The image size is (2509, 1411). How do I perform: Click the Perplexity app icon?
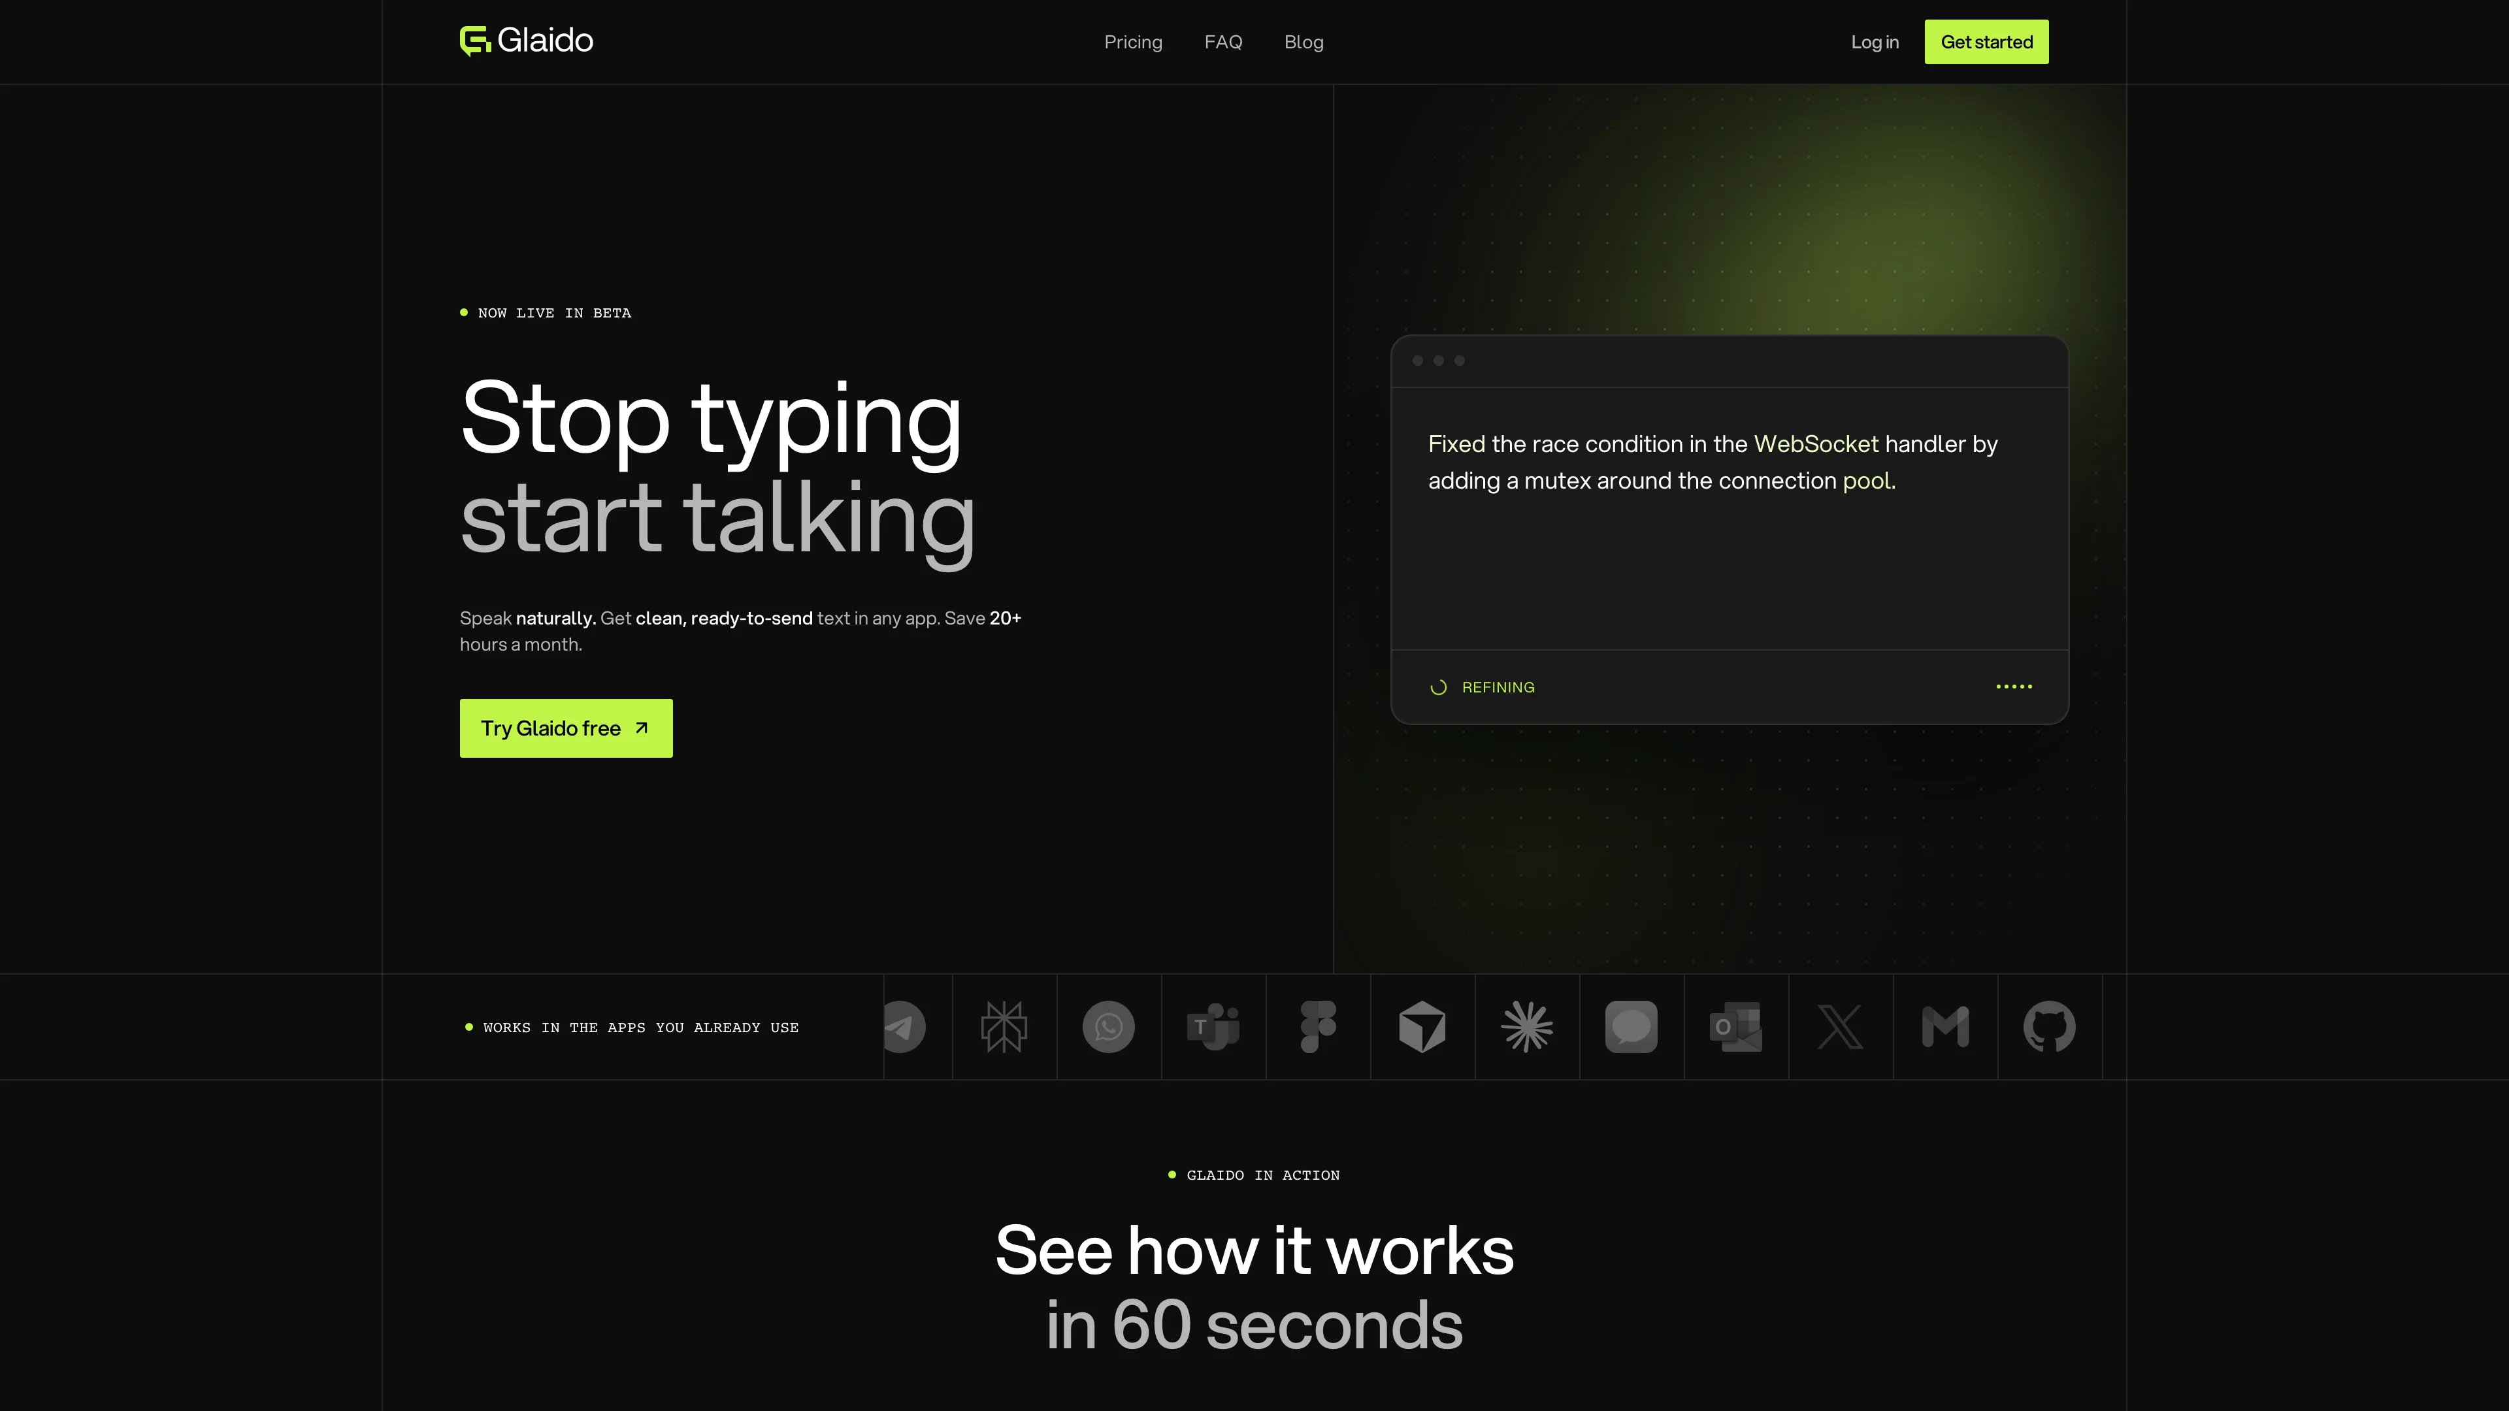[1004, 1026]
